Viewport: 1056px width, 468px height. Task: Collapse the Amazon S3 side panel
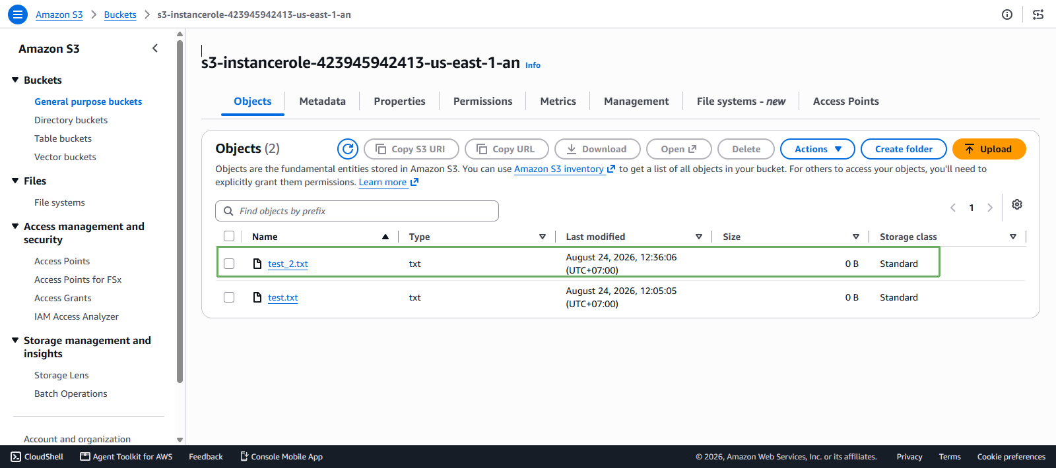155,48
